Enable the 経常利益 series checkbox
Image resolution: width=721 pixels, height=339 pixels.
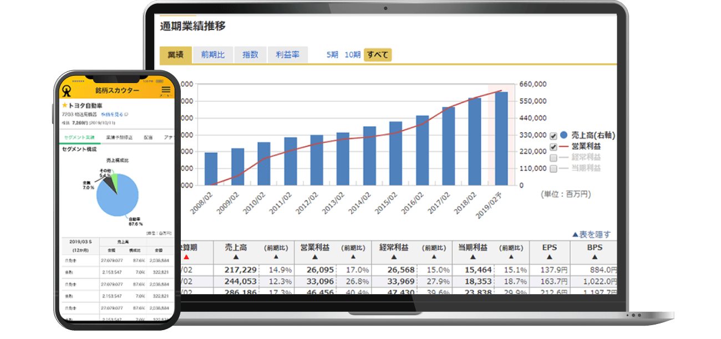(553, 158)
